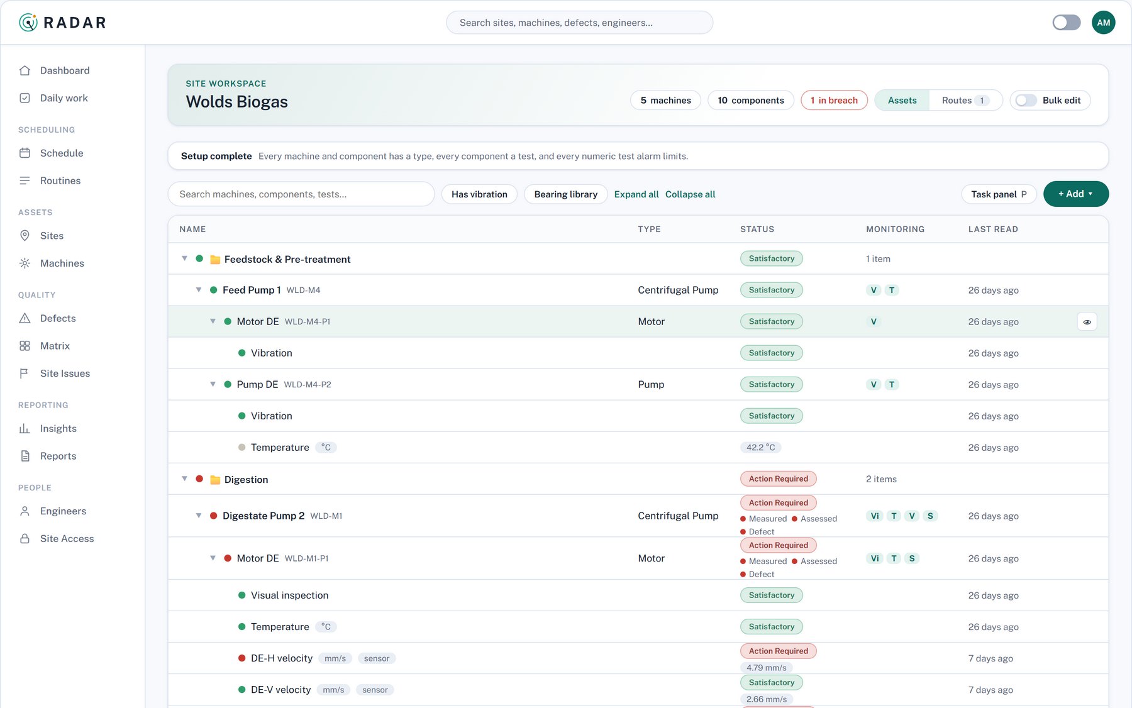Toggle the theme switch beside avatar
The height and width of the screenshot is (708, 1132).
[x=1066, y=23]
